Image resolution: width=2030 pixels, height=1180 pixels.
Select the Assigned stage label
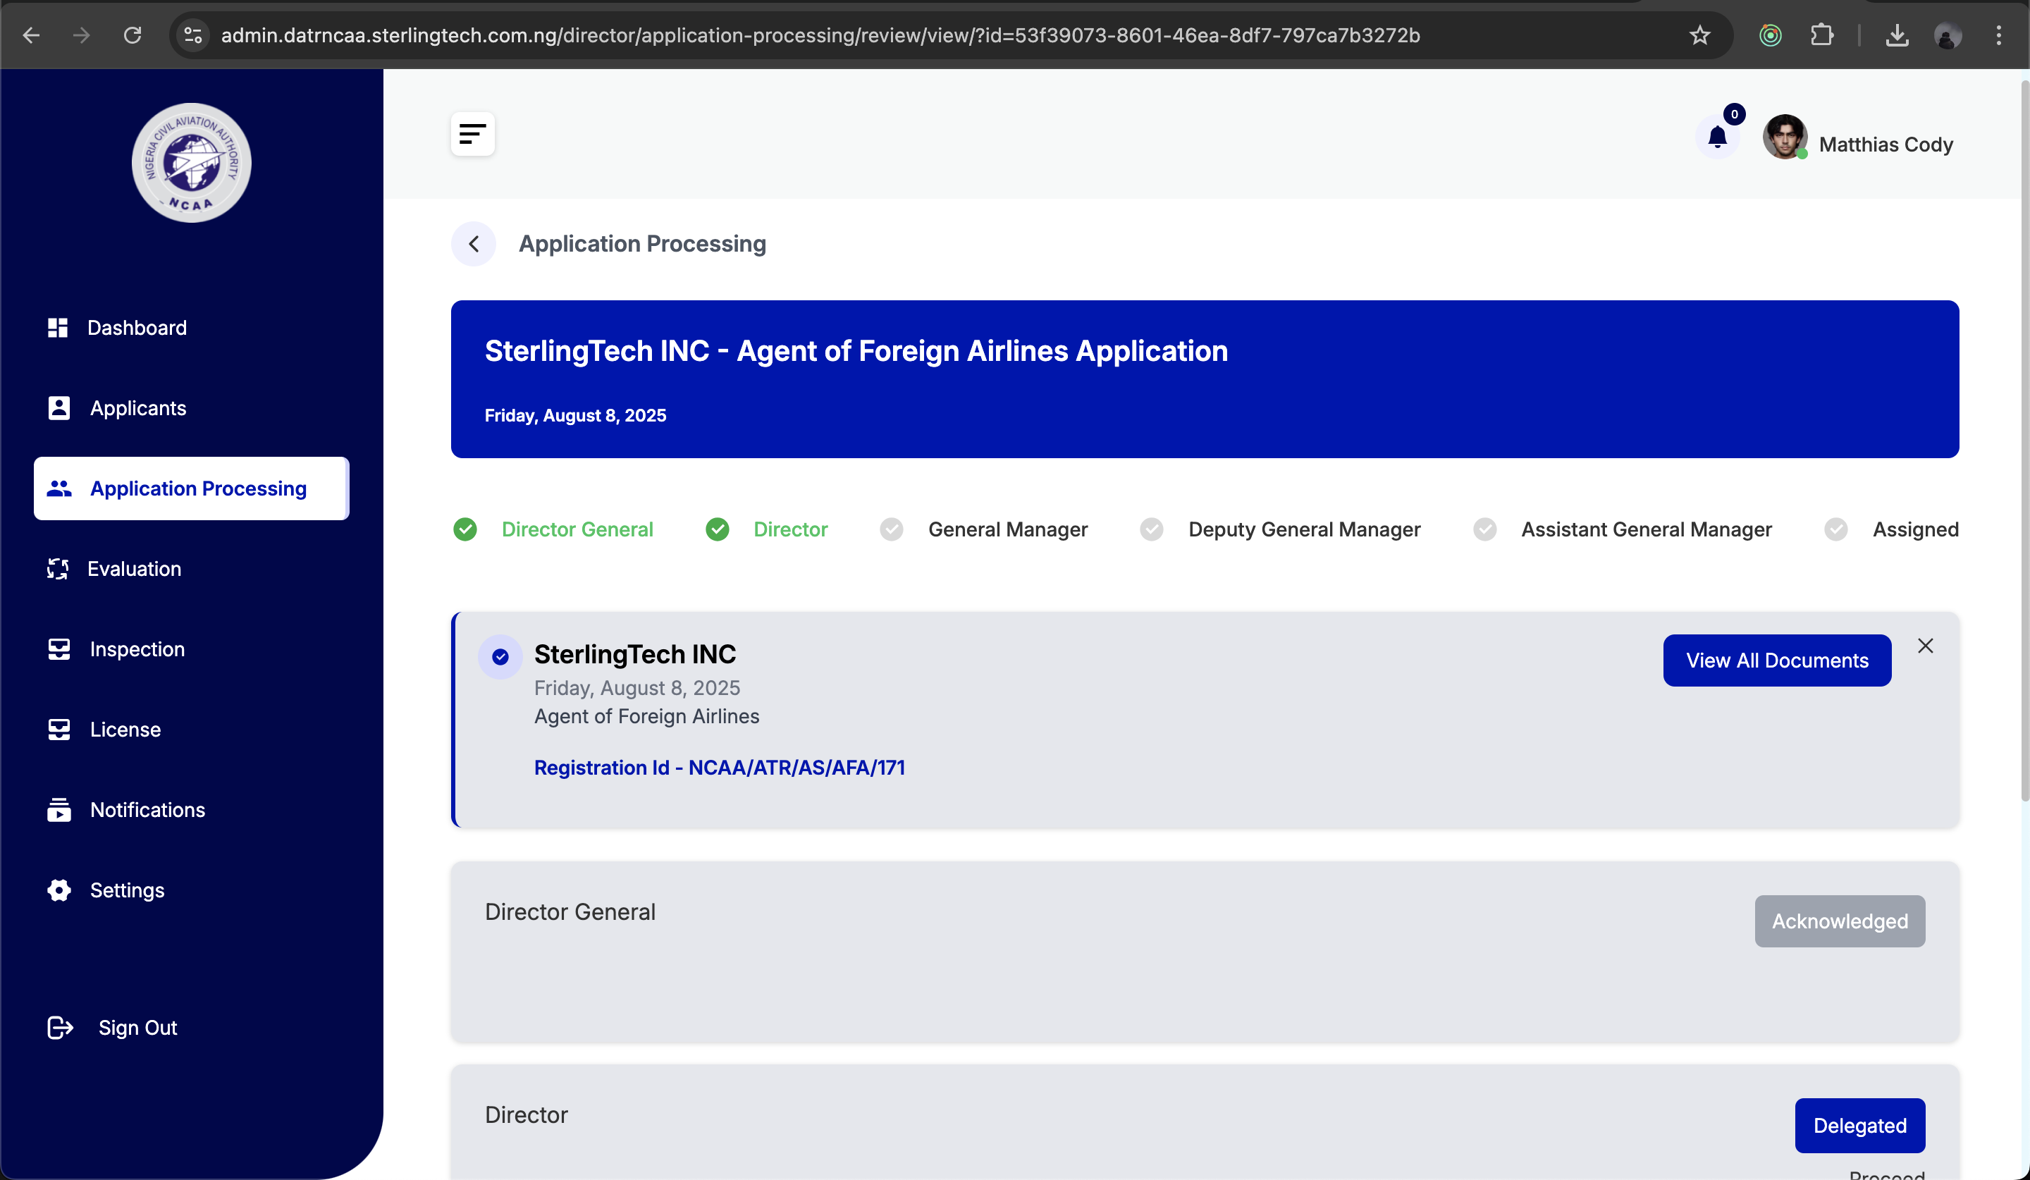click(x=1916, y=529)
